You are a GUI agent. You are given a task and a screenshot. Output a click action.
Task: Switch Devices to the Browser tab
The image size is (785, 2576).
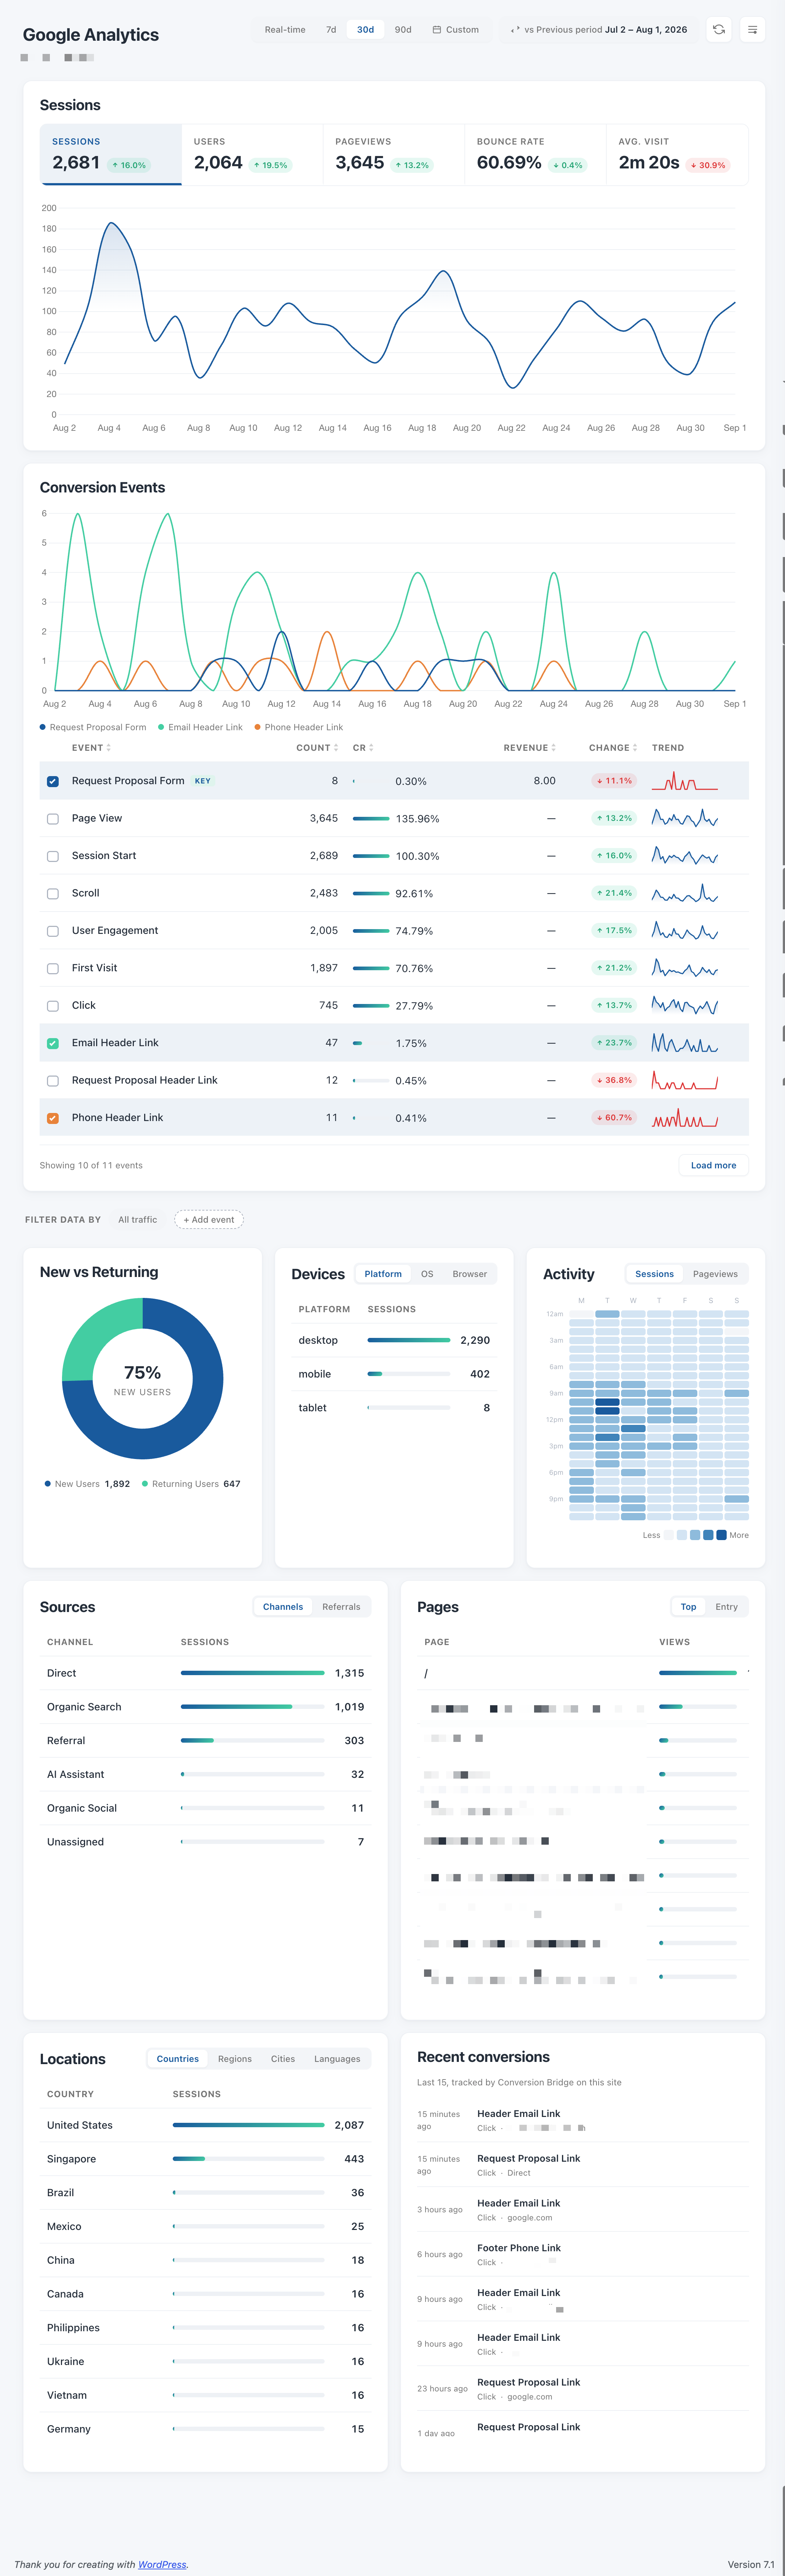tap(470, 1274)
